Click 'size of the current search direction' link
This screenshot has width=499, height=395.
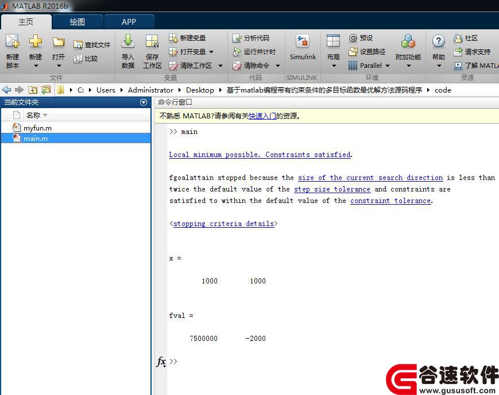click(x=370, y=178)
